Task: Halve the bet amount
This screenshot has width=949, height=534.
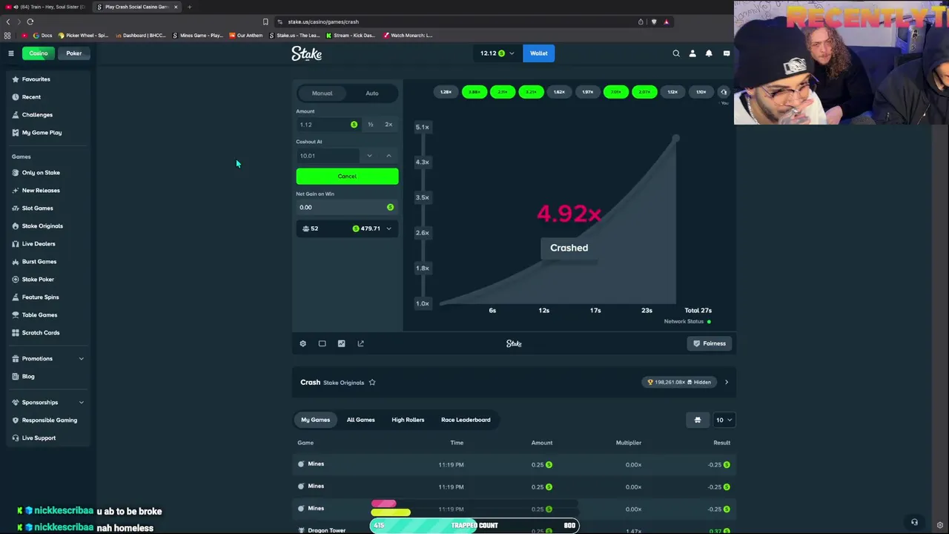Action: 370,125
